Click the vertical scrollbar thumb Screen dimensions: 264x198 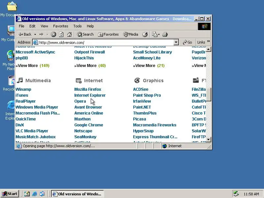click(209, 94)
